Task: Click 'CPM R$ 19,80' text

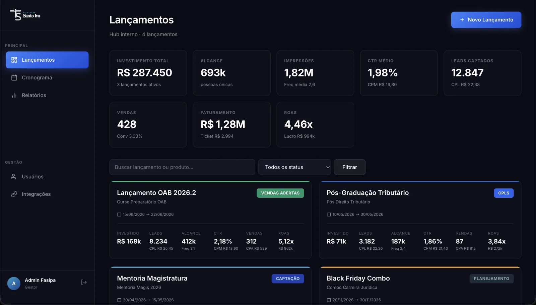Action: pos(382,85)
